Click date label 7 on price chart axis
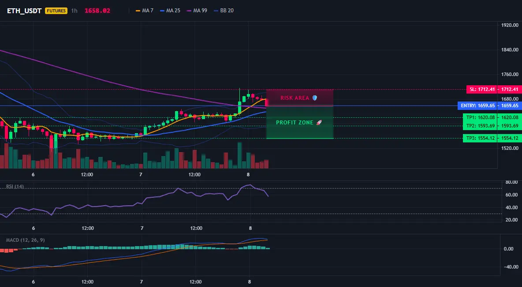Viewport: 522px width, 287px height. 141,174
